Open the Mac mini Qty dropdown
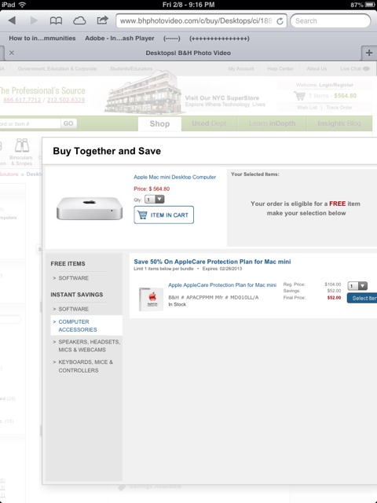Image resolution: width=377 pixels, height=503 pixels. [155, 199]
